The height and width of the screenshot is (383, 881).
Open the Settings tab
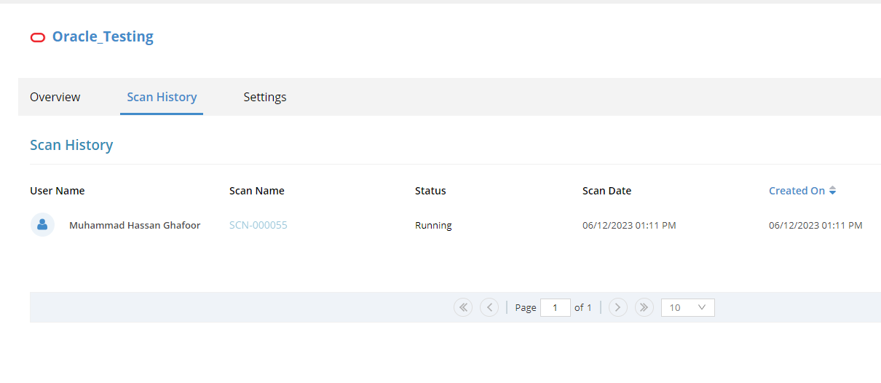[x=265, y=97]
